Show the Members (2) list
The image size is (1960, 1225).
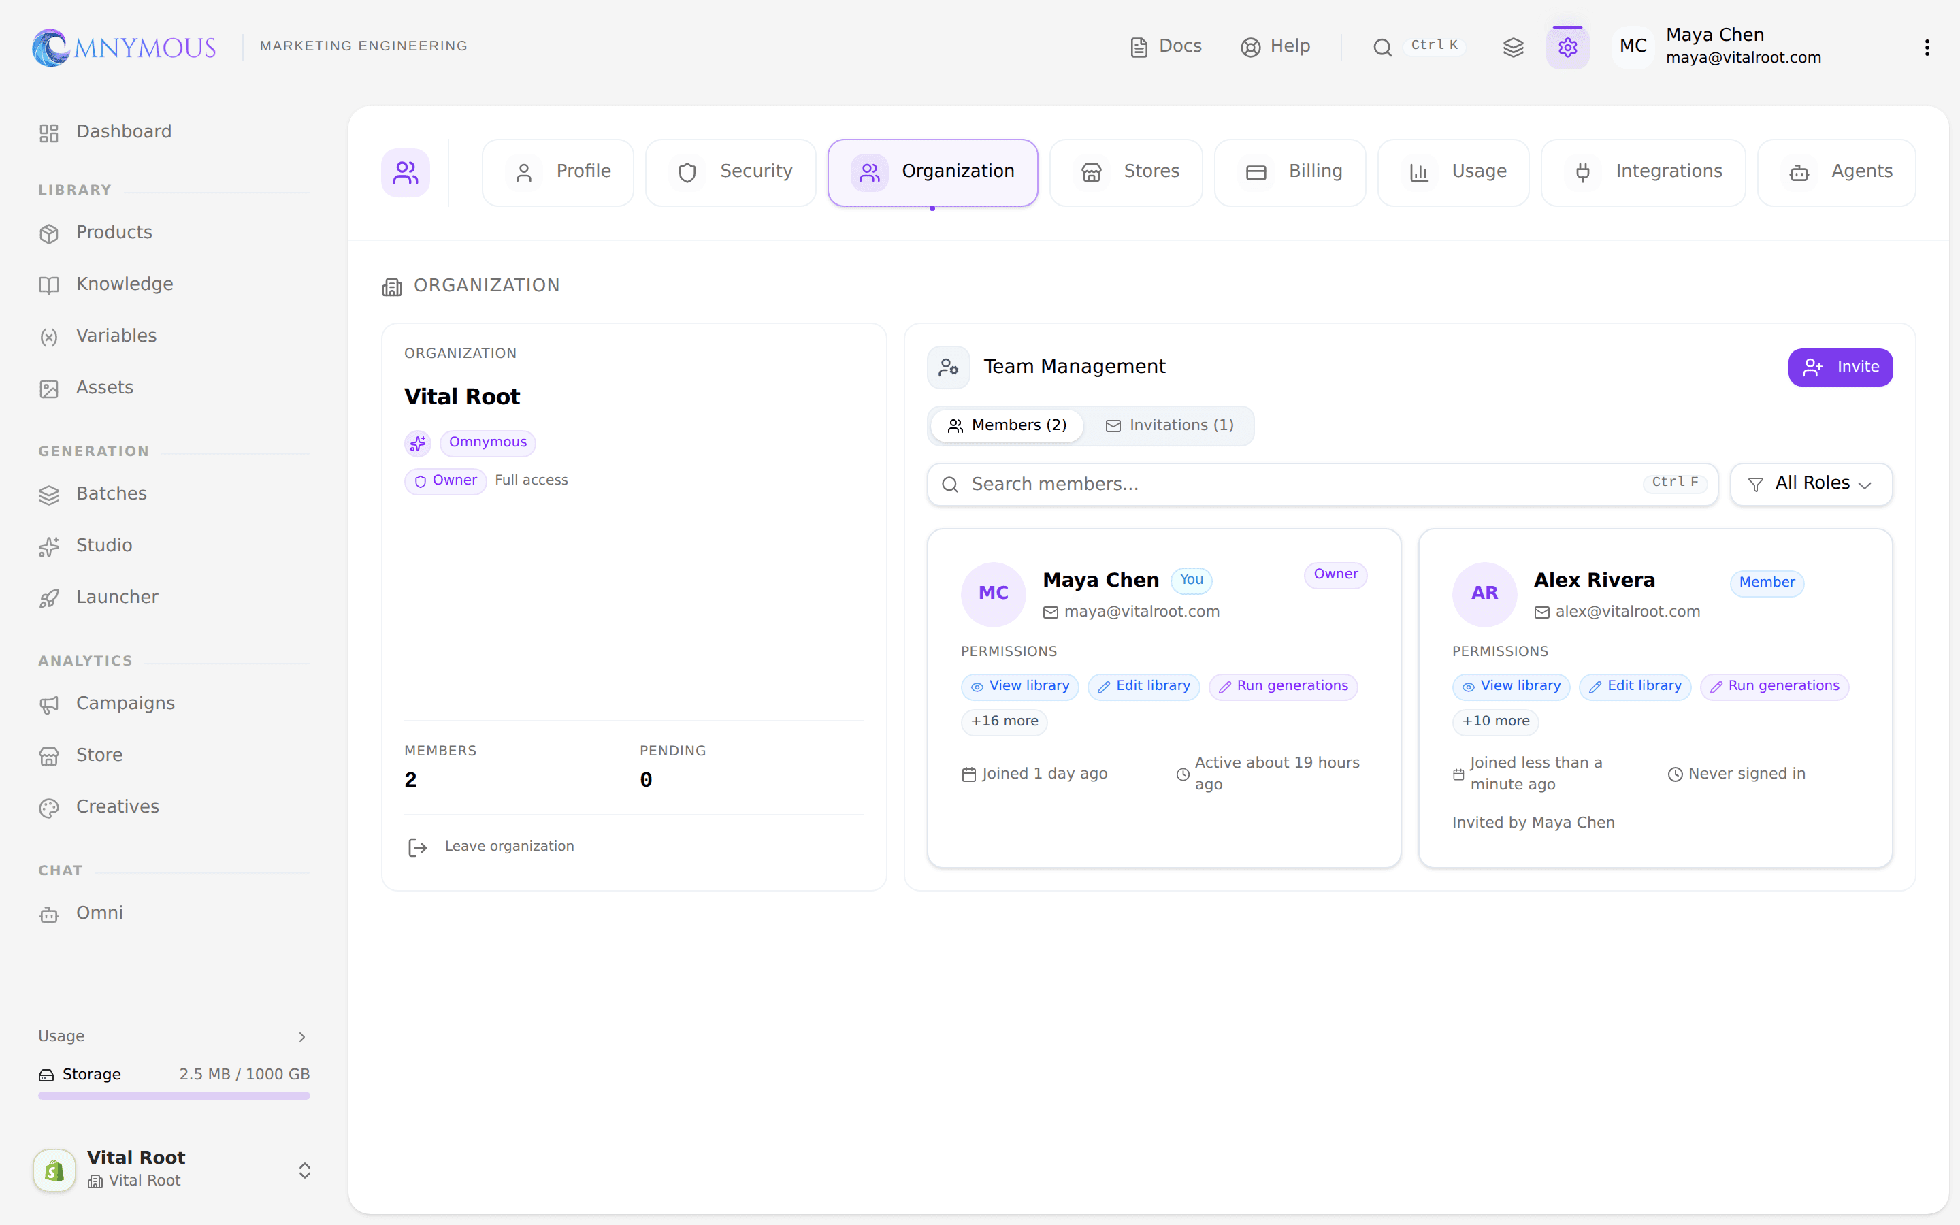[x=1007, y=425]
